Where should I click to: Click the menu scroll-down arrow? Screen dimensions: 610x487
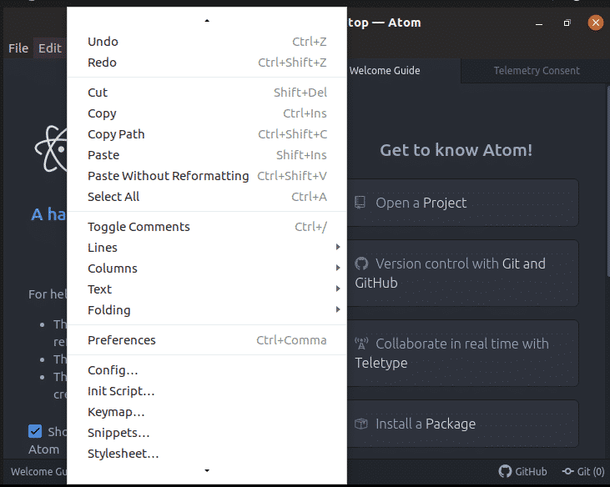click(207, 470)
